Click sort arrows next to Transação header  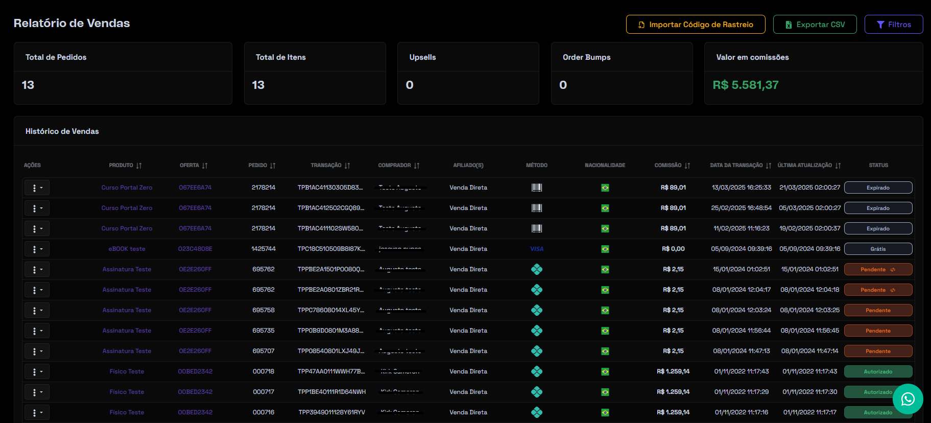pos(347,166)
